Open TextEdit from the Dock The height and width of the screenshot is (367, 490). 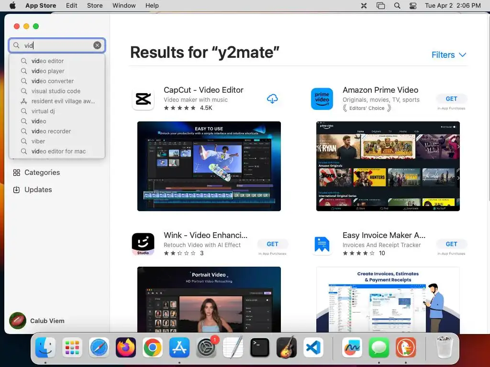[233, 347]
